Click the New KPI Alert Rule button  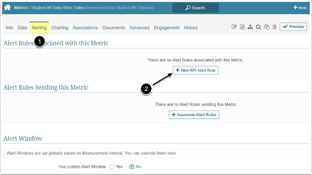(195, 70)
